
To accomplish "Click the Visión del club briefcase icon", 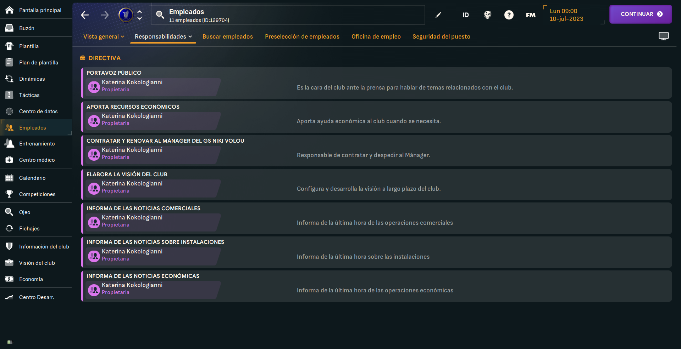I will pos(10,263).
